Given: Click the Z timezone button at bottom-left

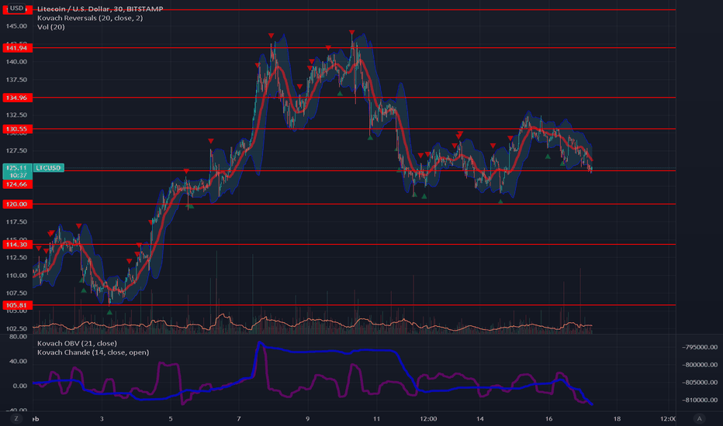Looking at the screenshot, I should click(x=16, y=418).
